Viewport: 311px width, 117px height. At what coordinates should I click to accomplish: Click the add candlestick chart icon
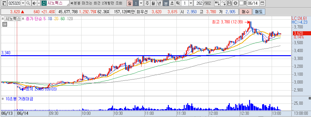pos(217,3)
